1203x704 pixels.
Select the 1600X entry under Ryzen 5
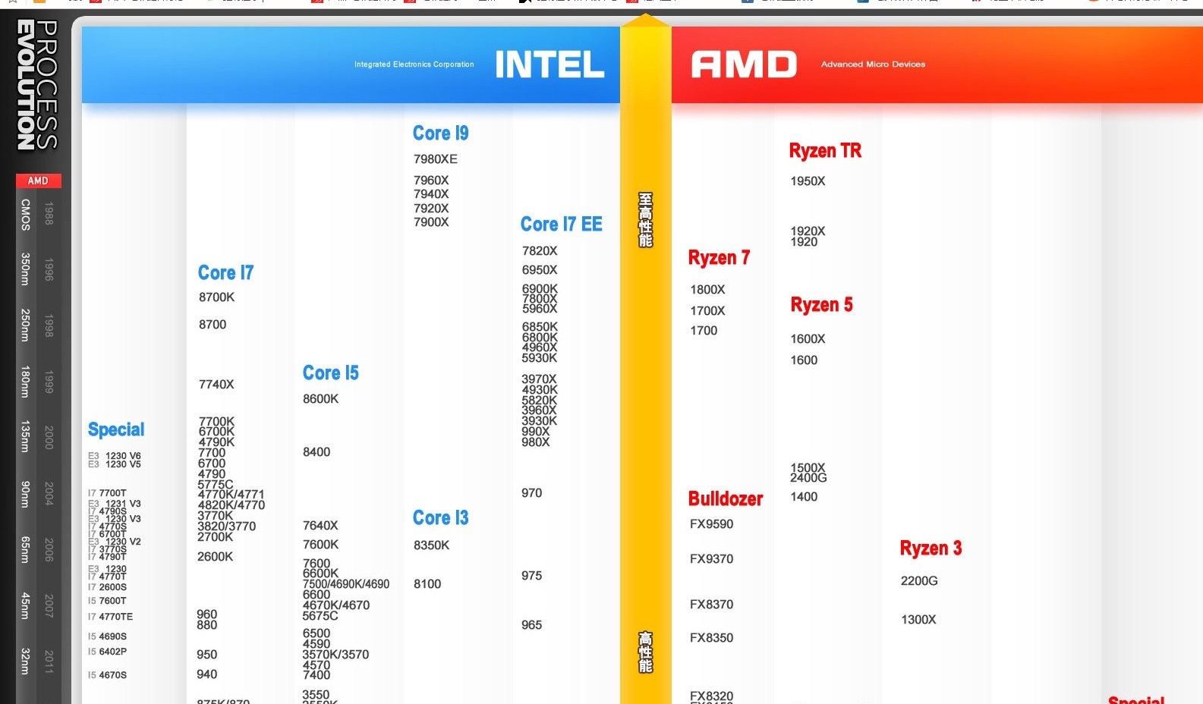coord(808,339)
